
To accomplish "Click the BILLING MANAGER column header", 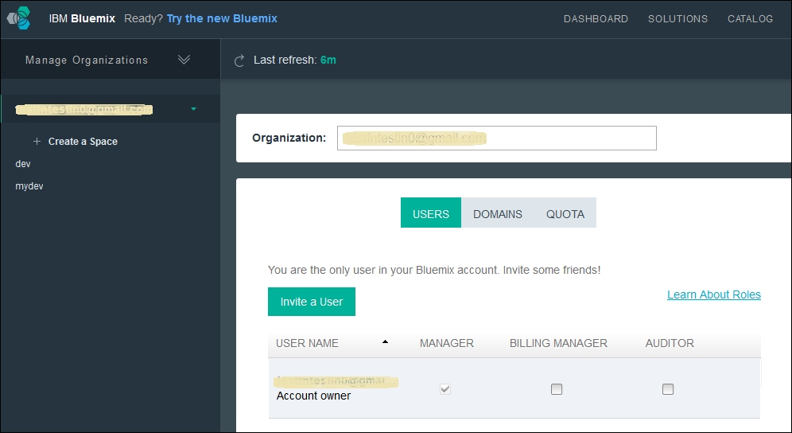I will (x=558, y=343).
